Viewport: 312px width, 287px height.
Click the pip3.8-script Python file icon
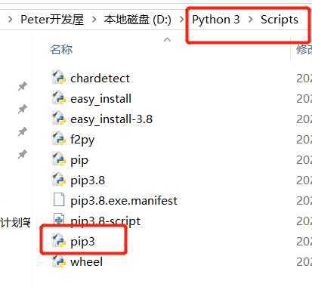(x=59, y=220)
